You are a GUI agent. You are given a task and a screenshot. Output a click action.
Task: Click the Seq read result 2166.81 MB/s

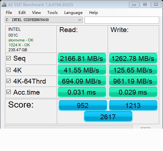pyautogui.click(x=82, y=58)
